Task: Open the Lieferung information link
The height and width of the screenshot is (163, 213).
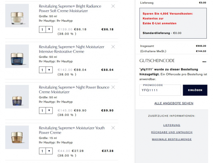Action: (x=172, y=125)
